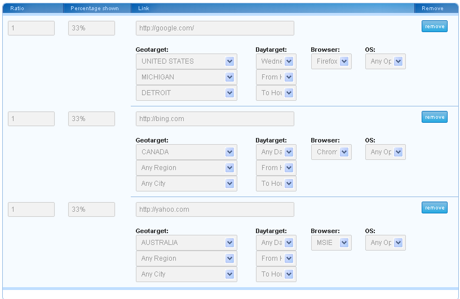Open From Hour dropdown in bing.com row
Image resolution: width=460 pixels, height=299 pixels.
(276, 168)
